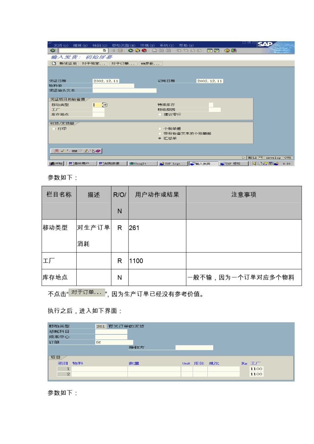314x444 pixels.
Task: Click the 新凭证项 button
Action: [x=64, y=63]
